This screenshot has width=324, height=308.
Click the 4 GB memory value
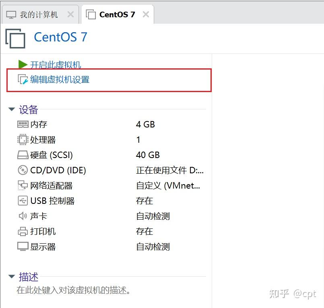click(145, 124)
